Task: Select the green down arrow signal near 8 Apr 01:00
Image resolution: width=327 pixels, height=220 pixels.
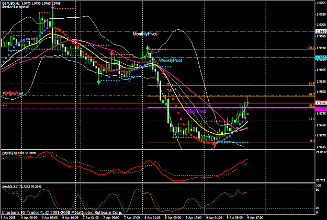Action: (x=148, y=48)
